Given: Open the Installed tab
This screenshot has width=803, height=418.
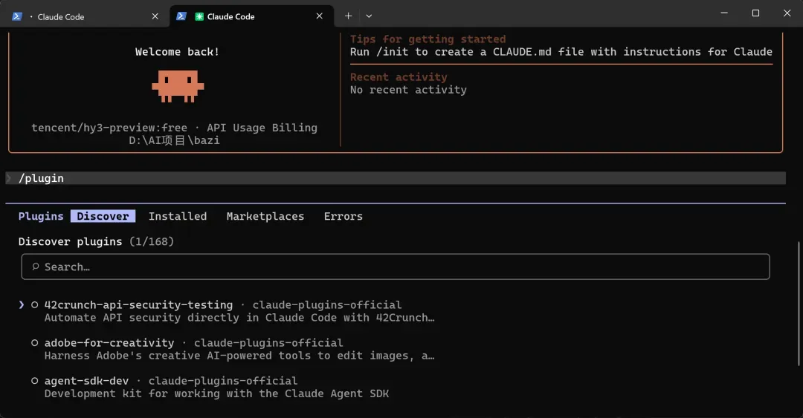Looking at the screenshot, I should pyautogui.click(x=178, y=216).
